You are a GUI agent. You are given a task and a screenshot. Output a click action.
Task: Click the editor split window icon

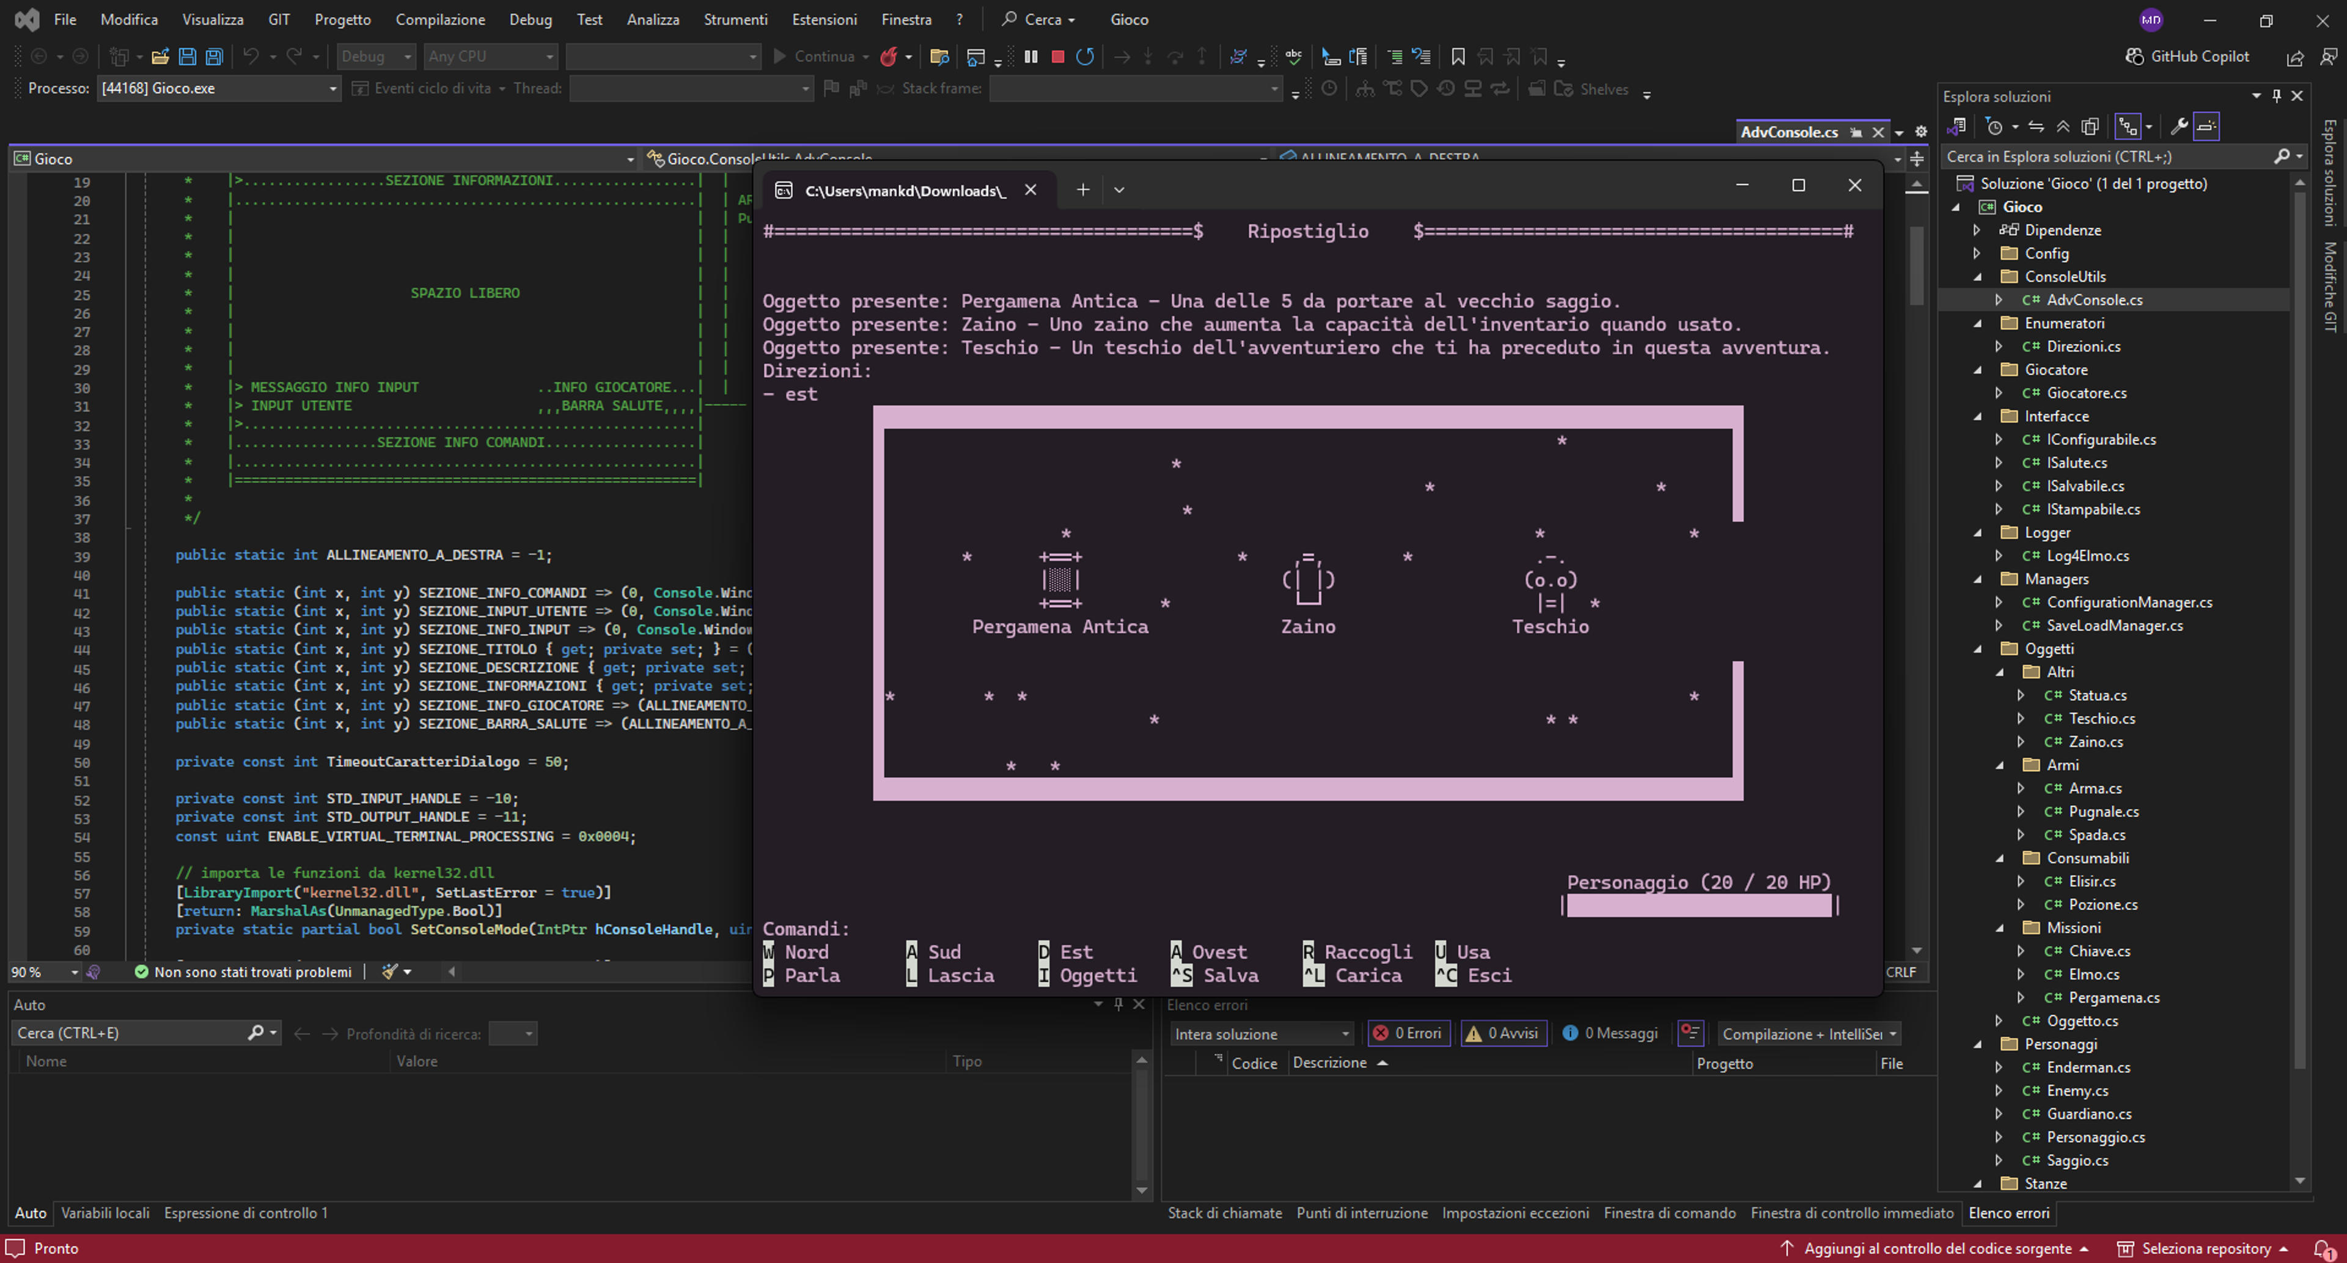coord(1917,159)
